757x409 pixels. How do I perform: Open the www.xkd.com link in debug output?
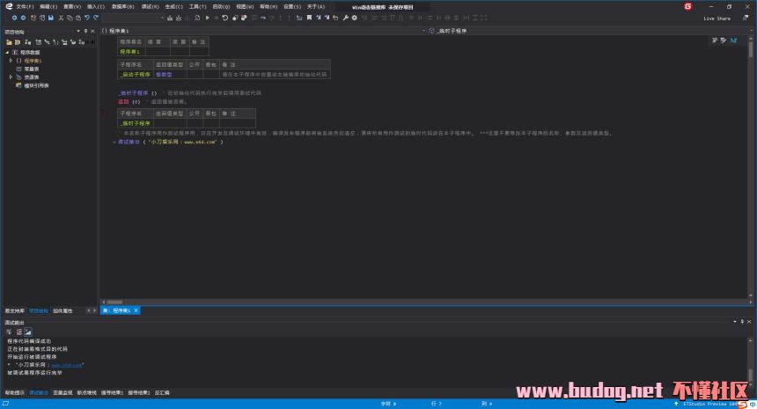[x=71, y=364]
